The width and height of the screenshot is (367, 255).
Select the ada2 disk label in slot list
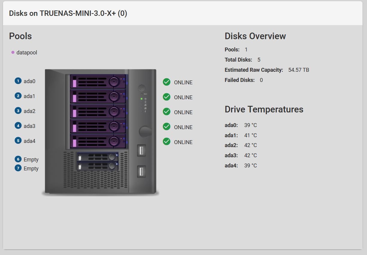(x=30, y=111)
